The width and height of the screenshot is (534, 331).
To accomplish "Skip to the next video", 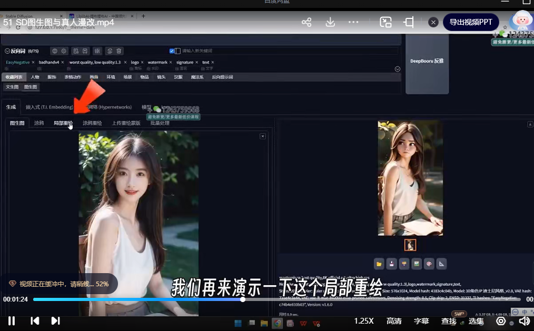I will click(55, 321).
